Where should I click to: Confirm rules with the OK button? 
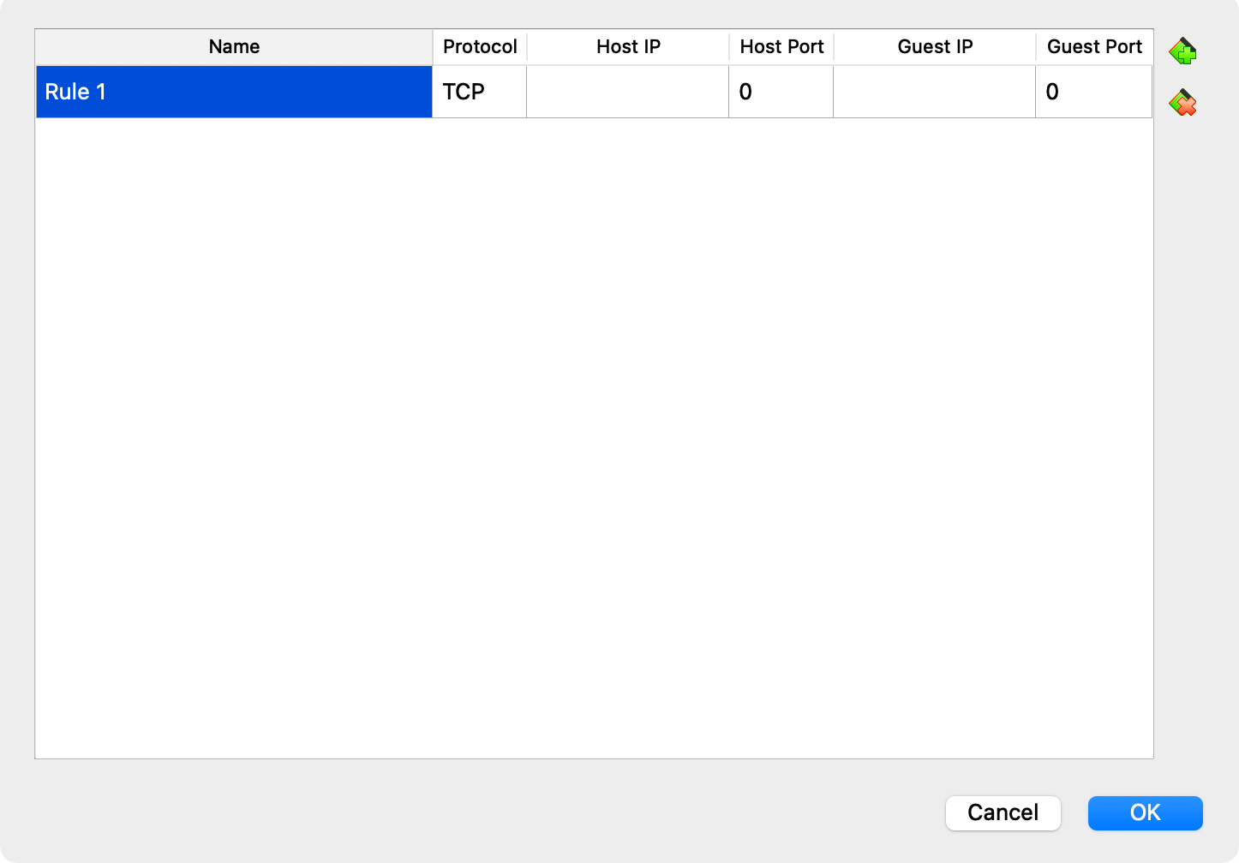pos(1146,812)
